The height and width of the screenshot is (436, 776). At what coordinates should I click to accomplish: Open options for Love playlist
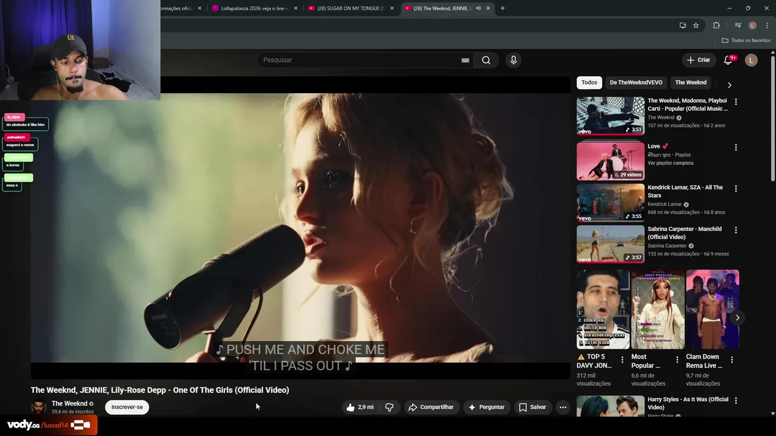coord(736,147)
